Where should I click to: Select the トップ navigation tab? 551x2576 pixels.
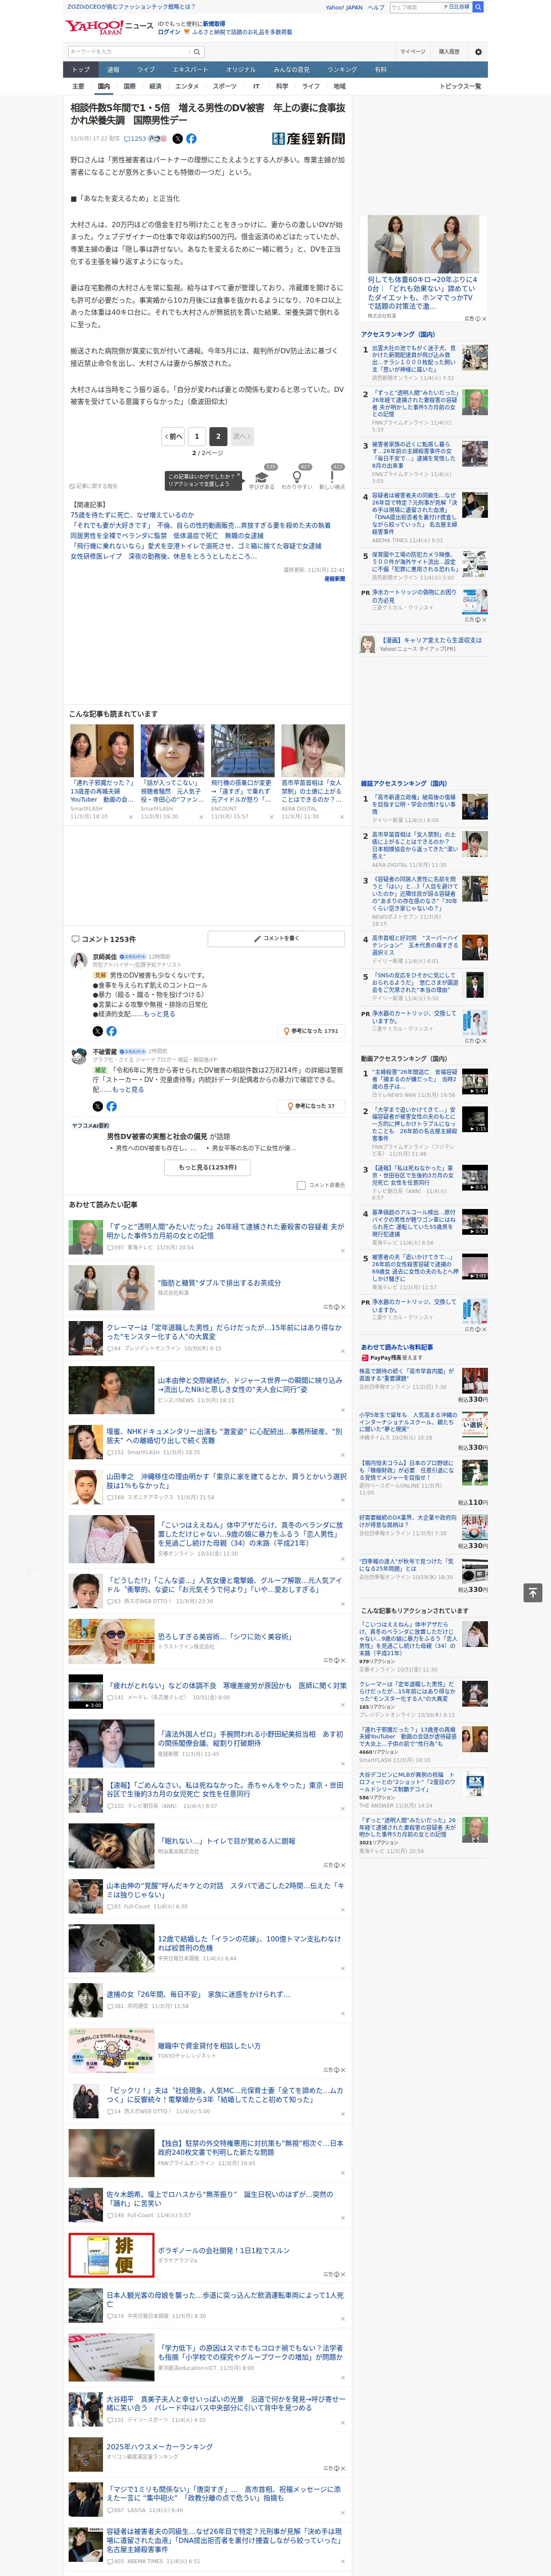81,70
